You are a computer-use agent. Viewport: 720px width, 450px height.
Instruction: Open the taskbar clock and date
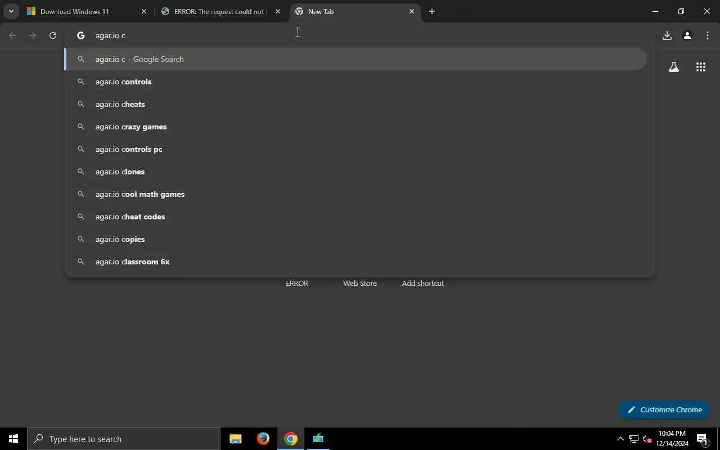(x=672, y=439)
